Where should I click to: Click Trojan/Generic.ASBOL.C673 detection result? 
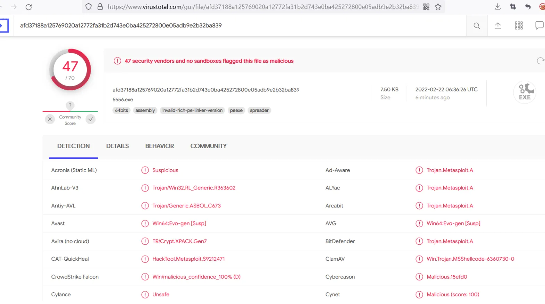[186, 206]
